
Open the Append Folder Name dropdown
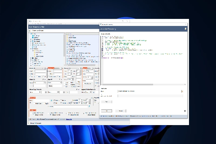coord(89,92)
